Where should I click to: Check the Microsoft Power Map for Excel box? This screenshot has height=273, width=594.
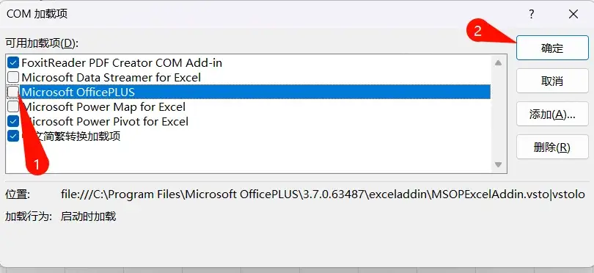pos(13,106)
